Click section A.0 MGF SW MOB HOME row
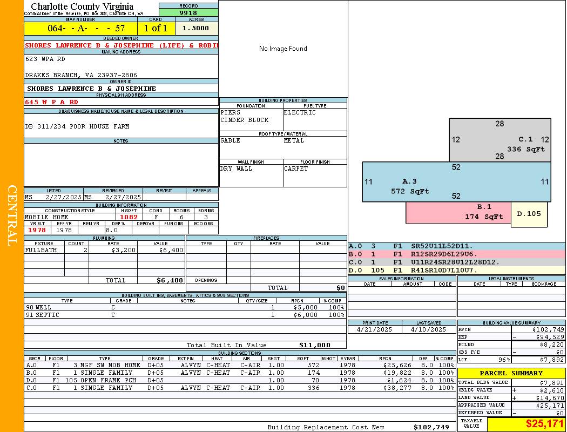Image resolution: width=567 pixels, height=432 pixels. coord(240,365)
